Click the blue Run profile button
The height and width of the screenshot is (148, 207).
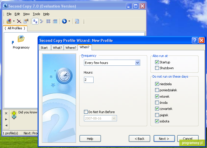tap(64, 21)
